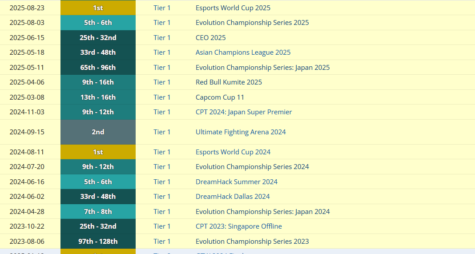The height and width of the screenshot is (254, 475).
Task: Select the 9th - 16th placement cell
Action: [x=98, y=82]
